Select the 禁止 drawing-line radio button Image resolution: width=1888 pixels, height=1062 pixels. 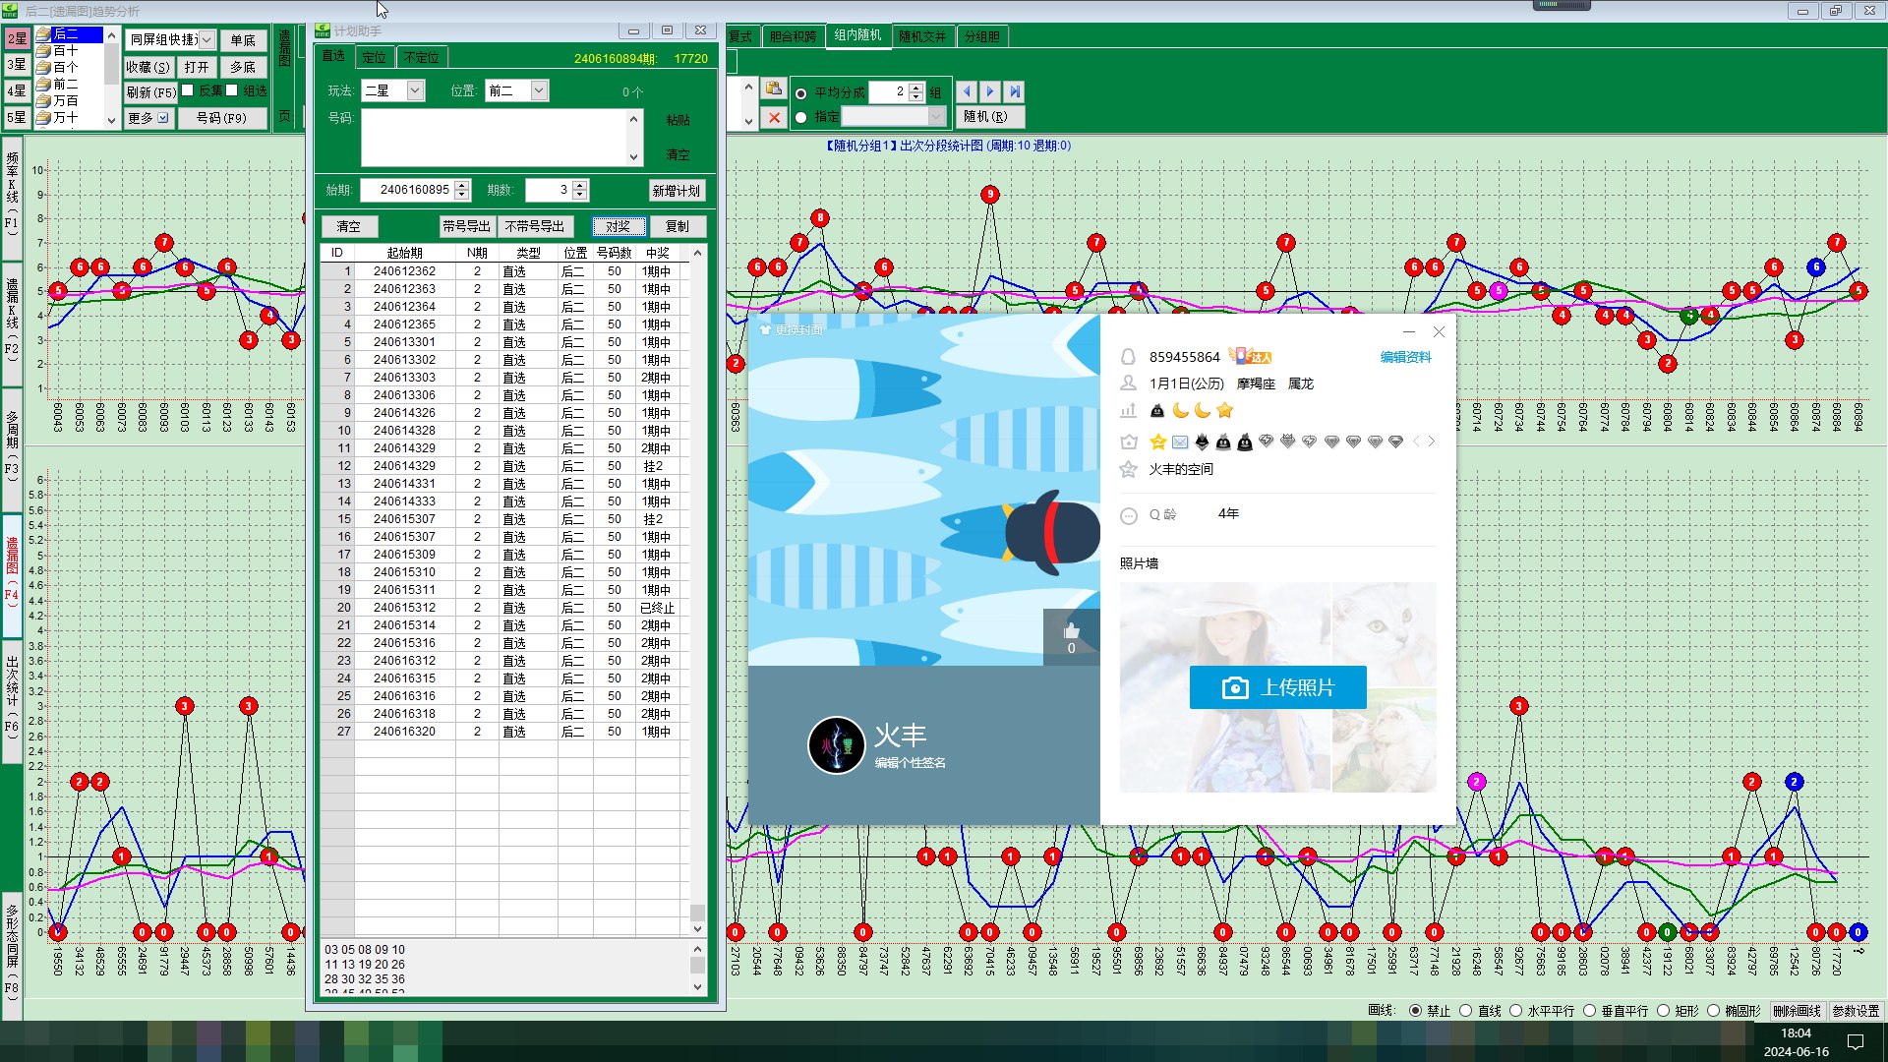[x=1415, y=1011]
